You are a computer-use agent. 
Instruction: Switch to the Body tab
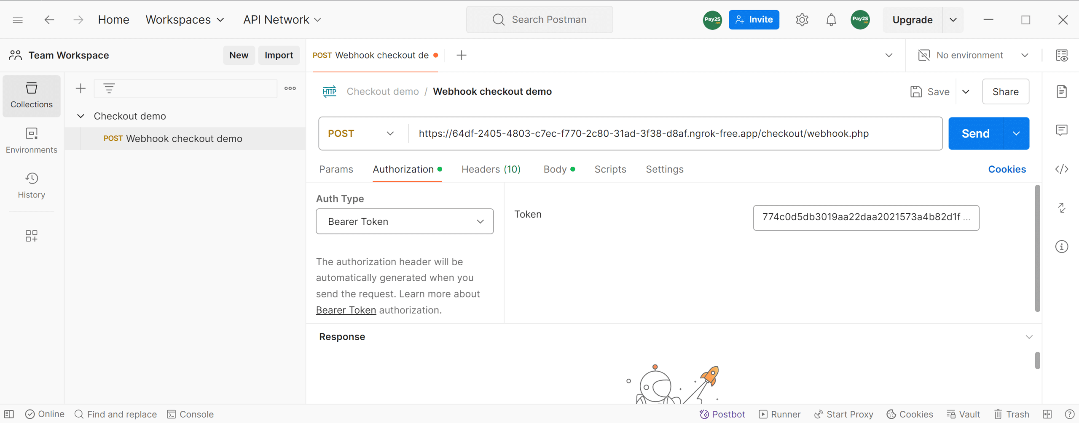[x=559, y=169]
